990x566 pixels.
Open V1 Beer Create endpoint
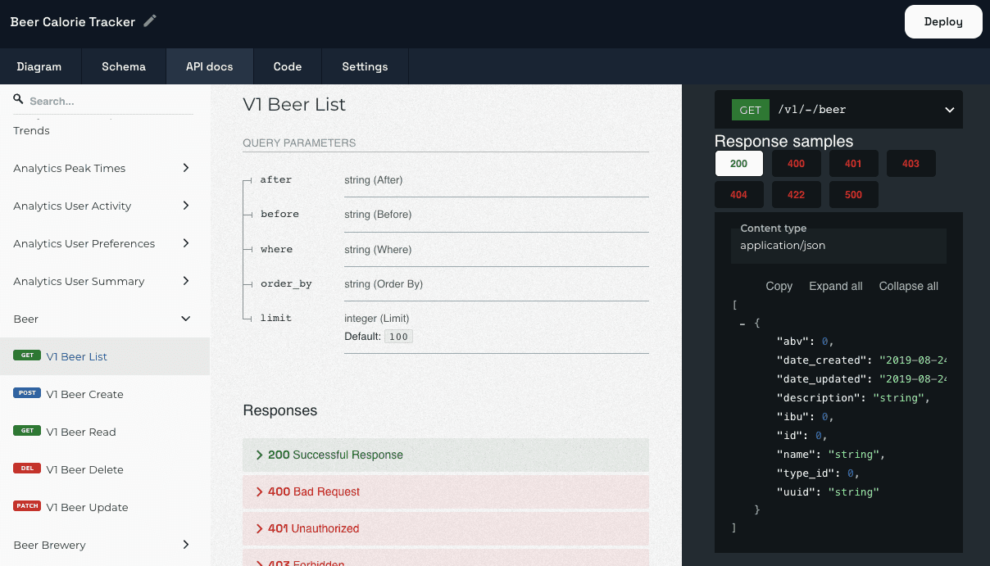(105, 394)
